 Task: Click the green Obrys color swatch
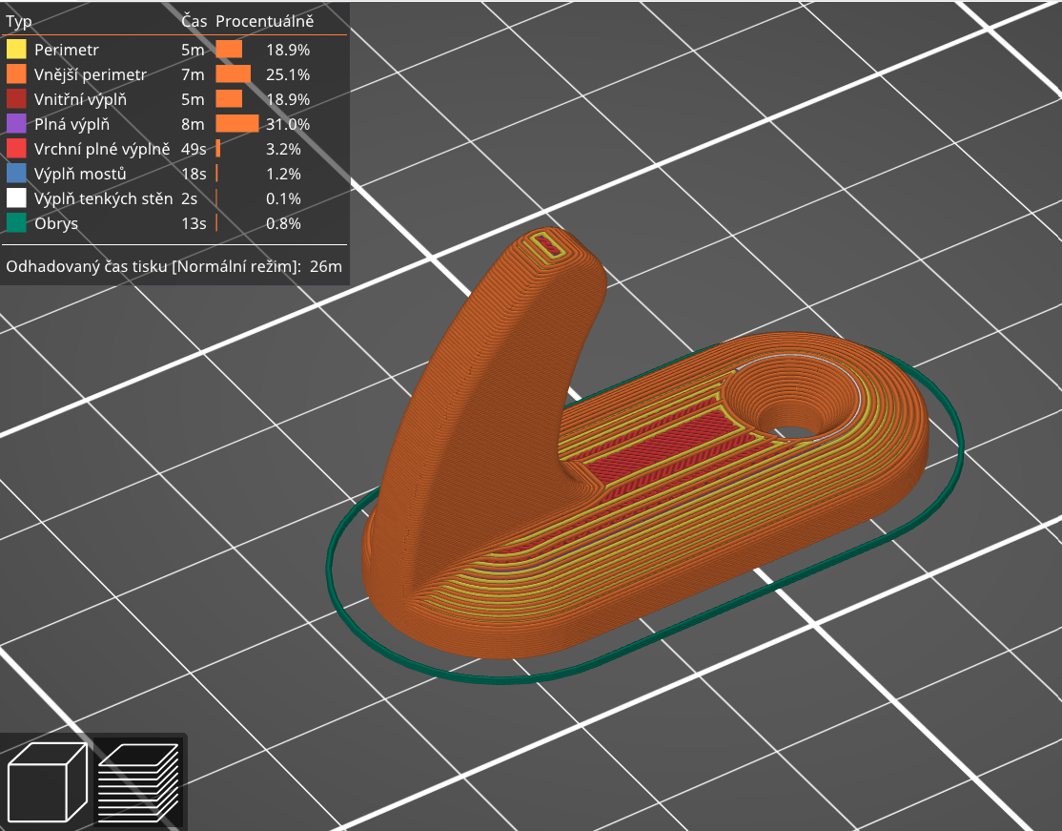[x=16, y=223]
